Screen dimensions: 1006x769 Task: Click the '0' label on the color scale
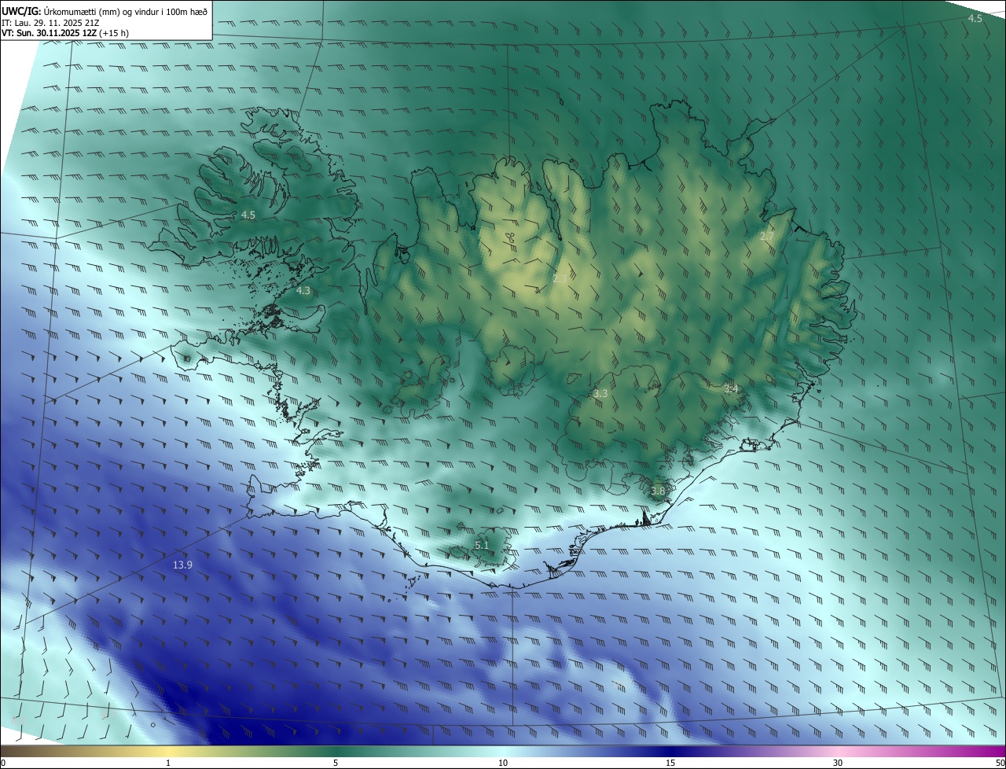[3, 763]
